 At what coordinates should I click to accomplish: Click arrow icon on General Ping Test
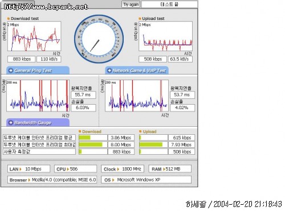(11, 71)
